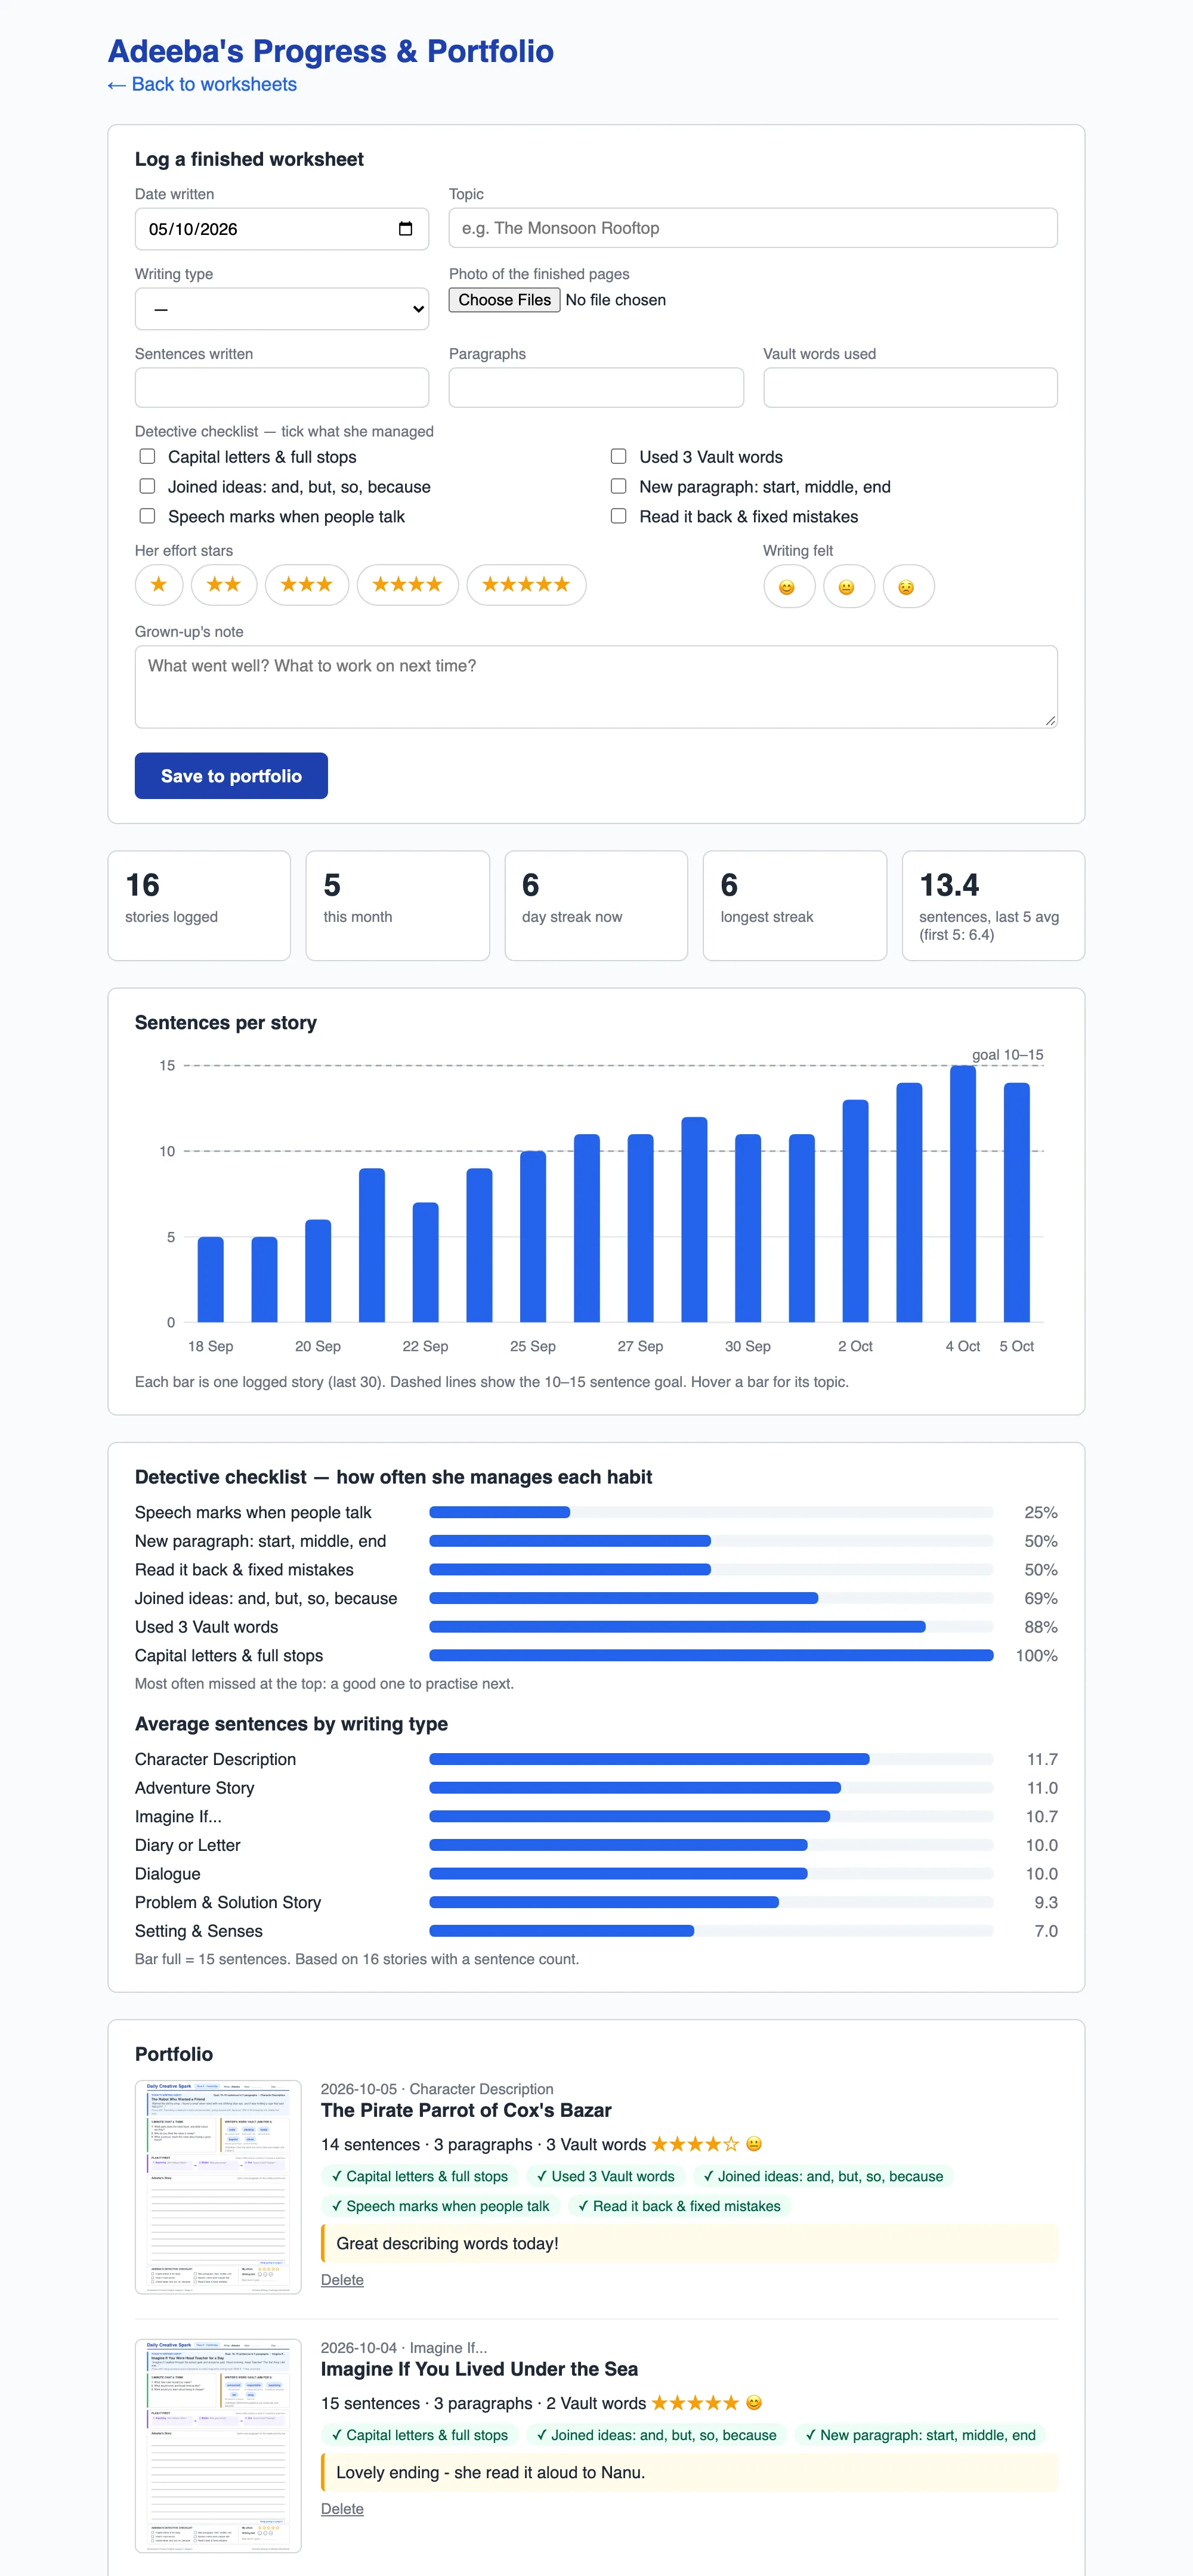Enable Speech marks when people talk
This screenshot has height=2576, width=1193.
pos(147,516)
